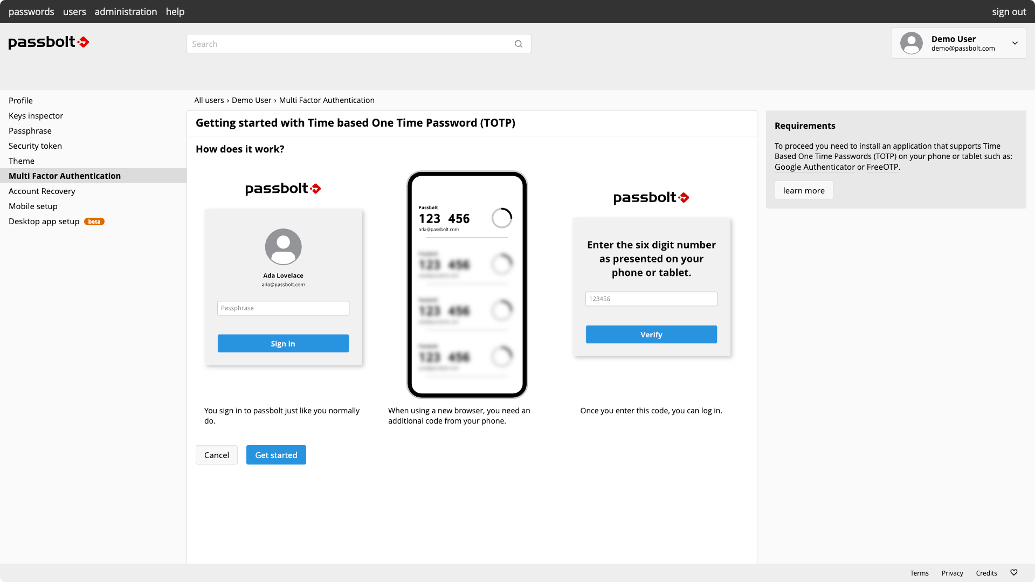Click the Ada Lovelace avatar illustration
This screenshot has height=582, width=1035.
coord(283,247)
